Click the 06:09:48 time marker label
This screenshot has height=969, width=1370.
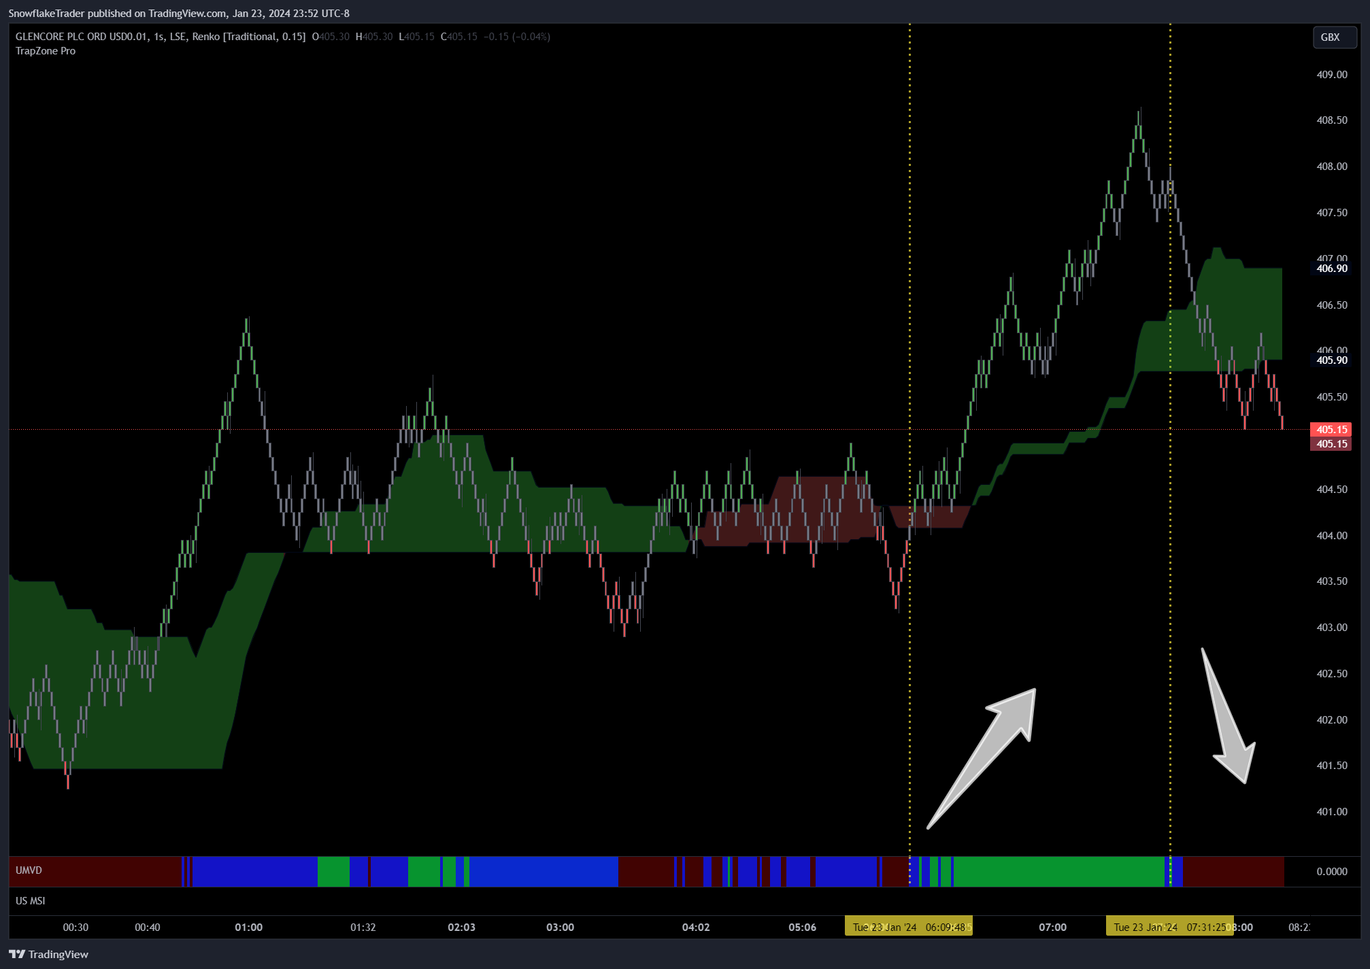click(x=909, y=927)
